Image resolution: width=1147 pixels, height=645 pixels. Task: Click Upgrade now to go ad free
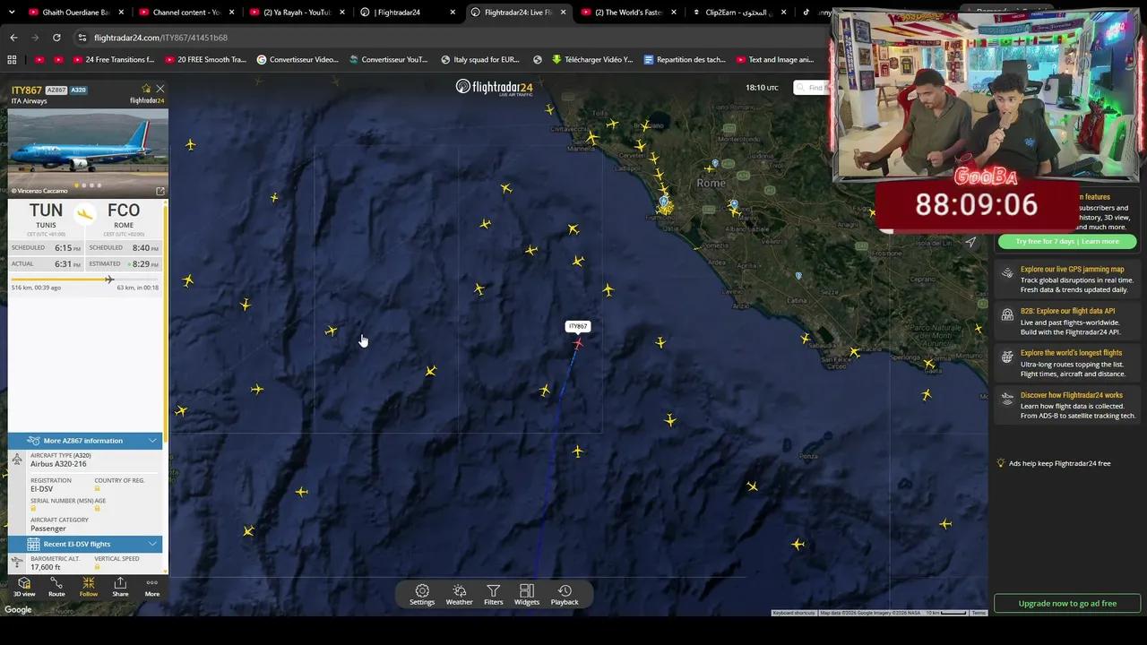coord(1067,603)
